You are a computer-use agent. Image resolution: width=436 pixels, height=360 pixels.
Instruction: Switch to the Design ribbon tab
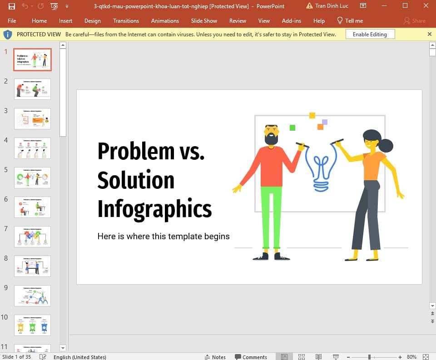coord(93,20)
